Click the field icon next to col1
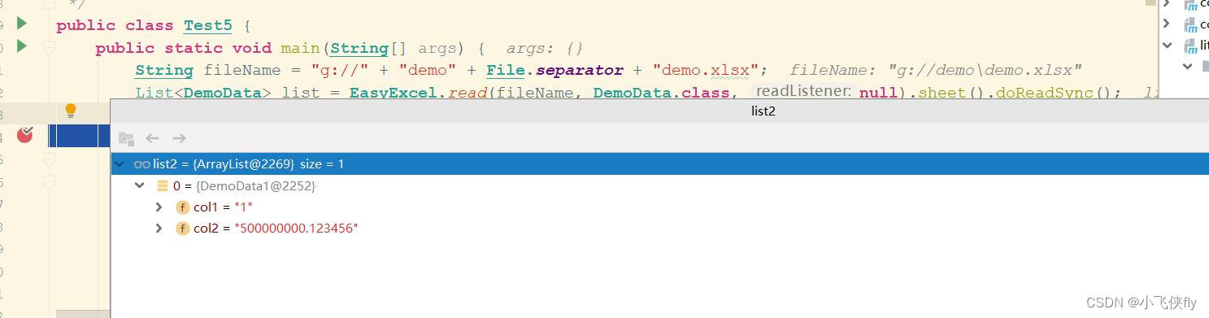Viewport: 1209px width, 318px height. [x=183, y=207]
